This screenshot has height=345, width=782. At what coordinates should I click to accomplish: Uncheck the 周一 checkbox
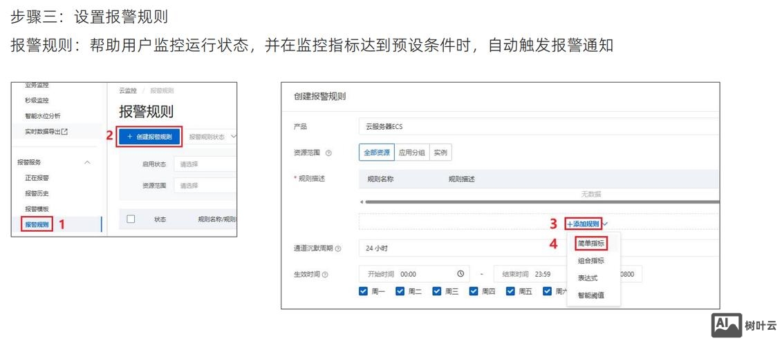pos(363,291)
